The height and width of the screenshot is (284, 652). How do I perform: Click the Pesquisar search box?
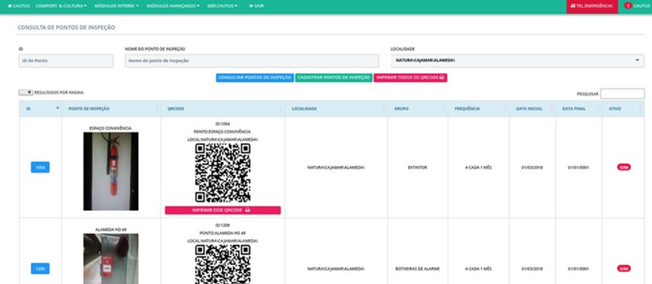pos(622,94)
